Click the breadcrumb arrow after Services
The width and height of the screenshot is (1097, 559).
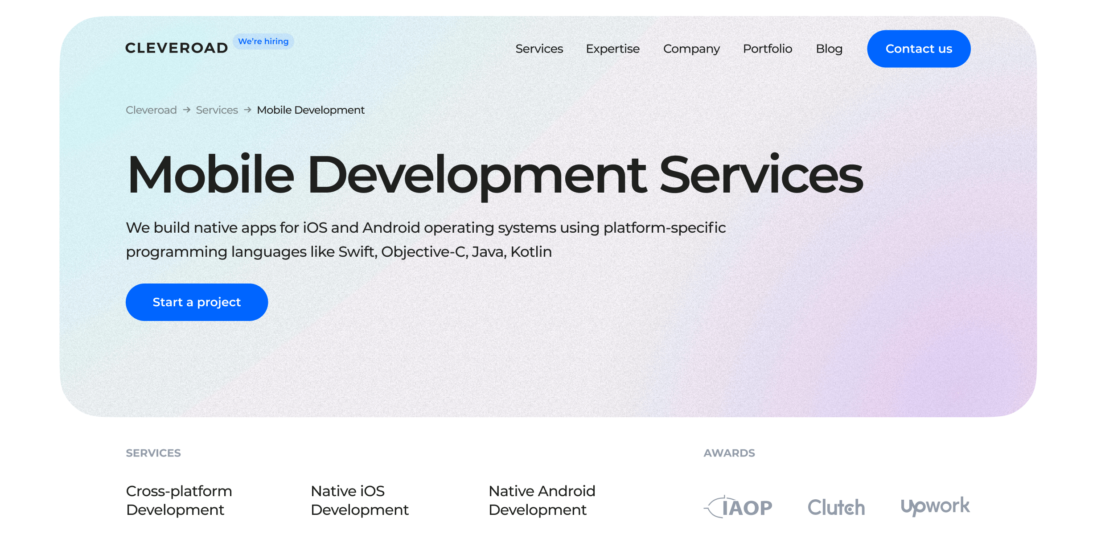pos(247,110)
